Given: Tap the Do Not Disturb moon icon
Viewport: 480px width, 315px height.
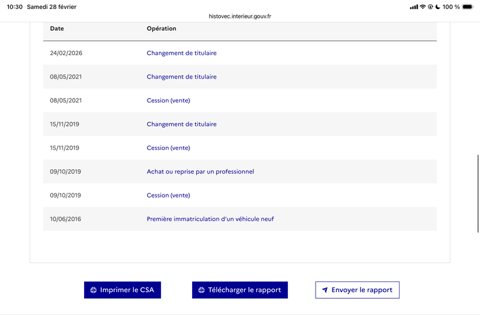Looking at the screenshot, I should [x=438, y=7].
